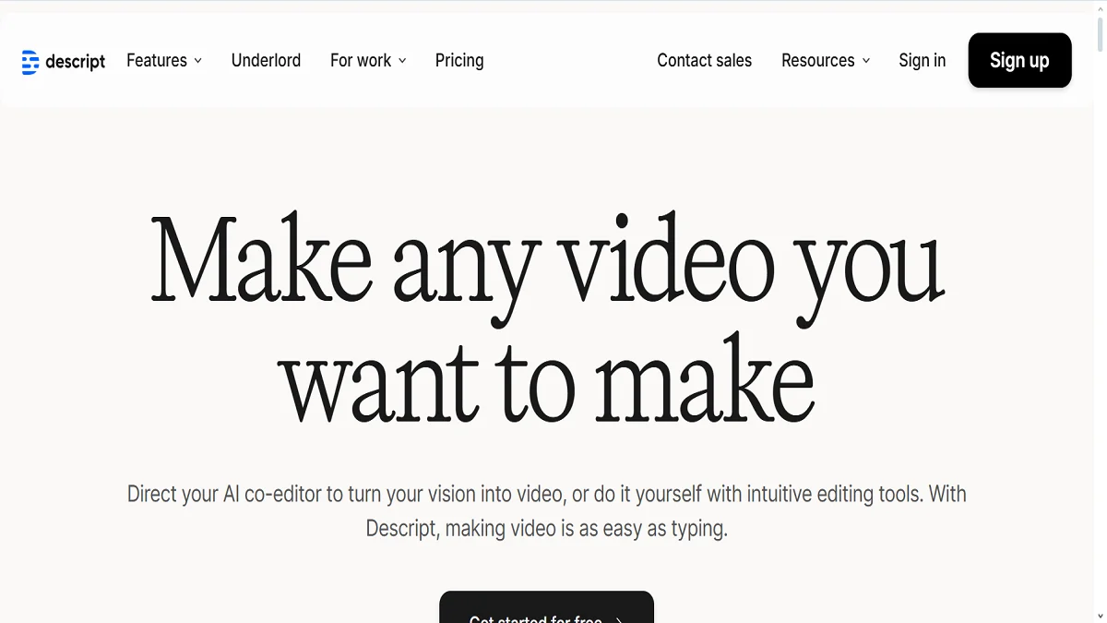The width and height of the screenshot is (1107, 623).
Task: Open the Resources menu
Action: click(817, 61)
